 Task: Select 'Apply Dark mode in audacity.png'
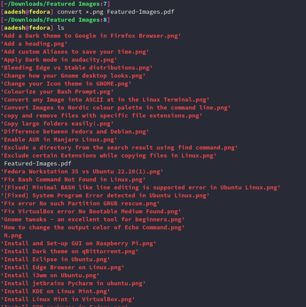pos(59,60)
